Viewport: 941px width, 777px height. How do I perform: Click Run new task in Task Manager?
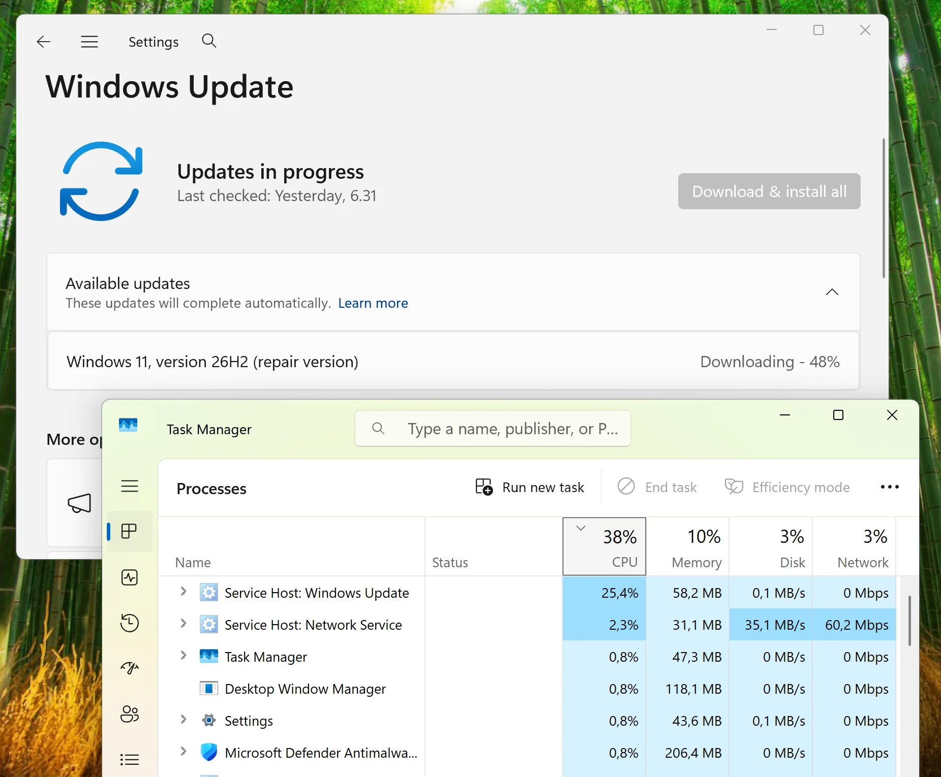(530, 487)
